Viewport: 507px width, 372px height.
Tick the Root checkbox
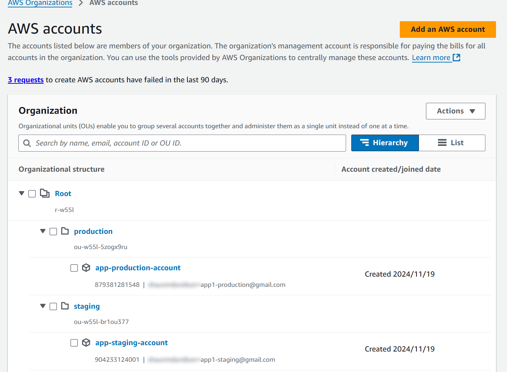32,194
